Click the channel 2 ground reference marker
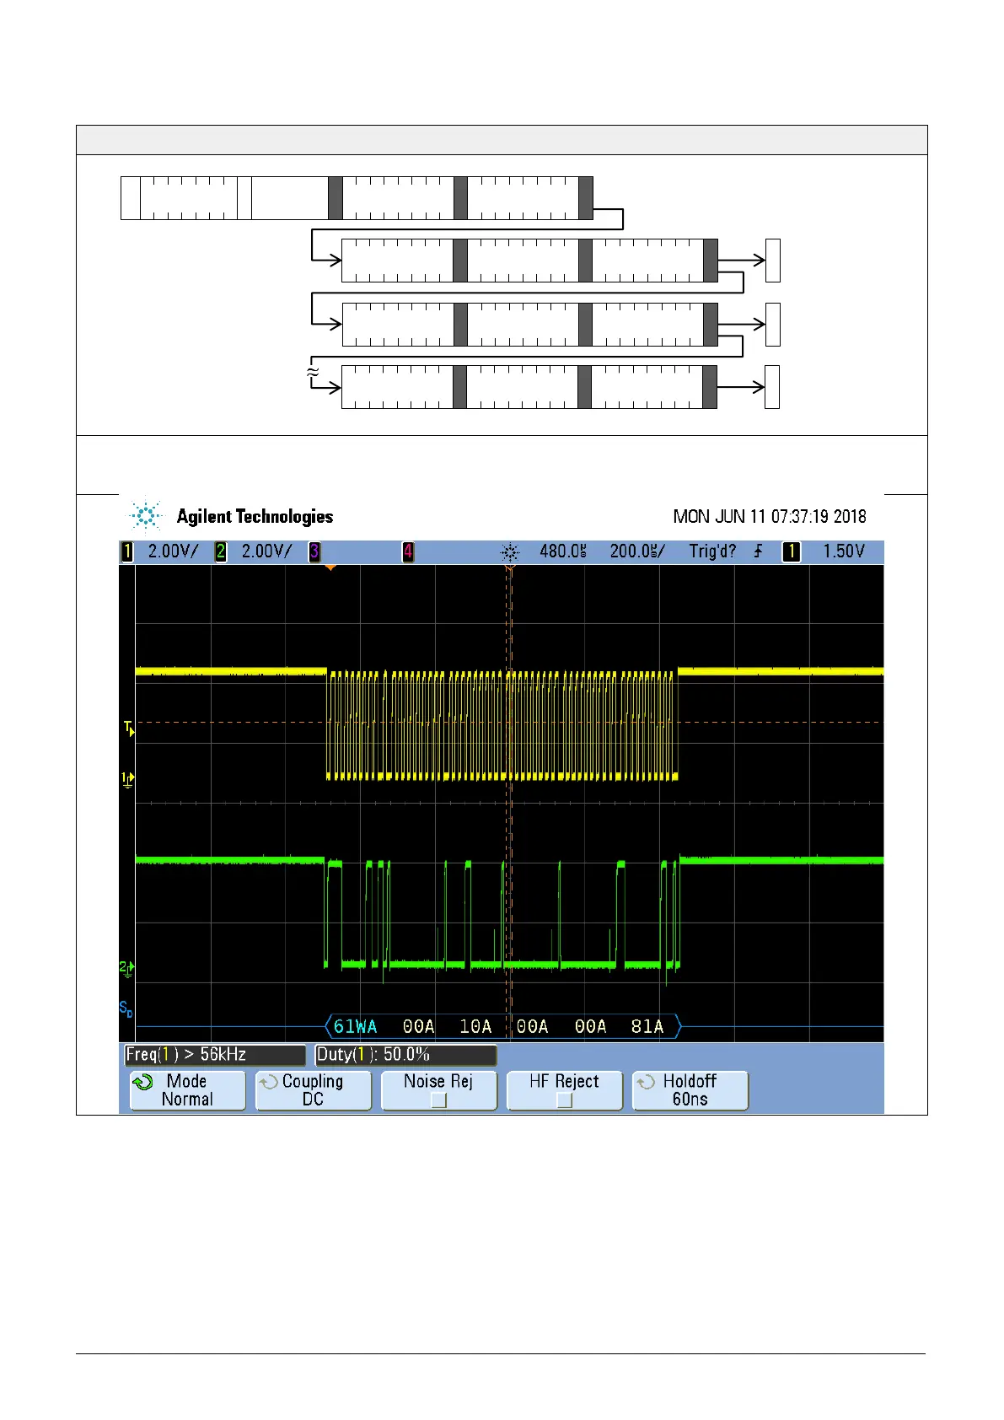The width and height of the screenshot is (1004, 1420). (x=126, y=968)
